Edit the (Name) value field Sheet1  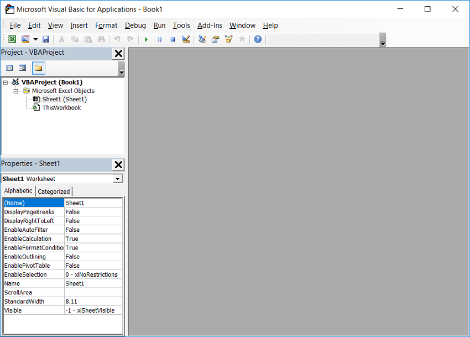point(93,203)
